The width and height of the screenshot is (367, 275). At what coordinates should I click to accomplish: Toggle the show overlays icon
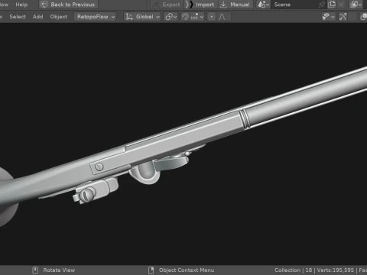tap(364, 17)
